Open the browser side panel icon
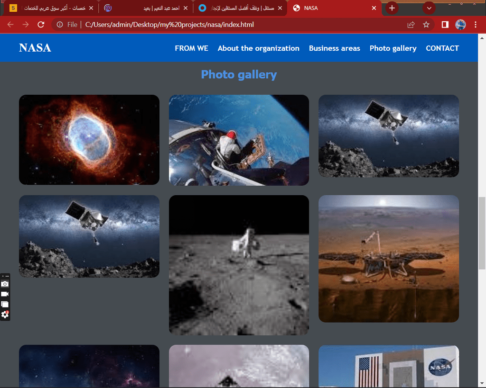The width and height of the screenshot is (486, 388). click(x=445, y=25)
